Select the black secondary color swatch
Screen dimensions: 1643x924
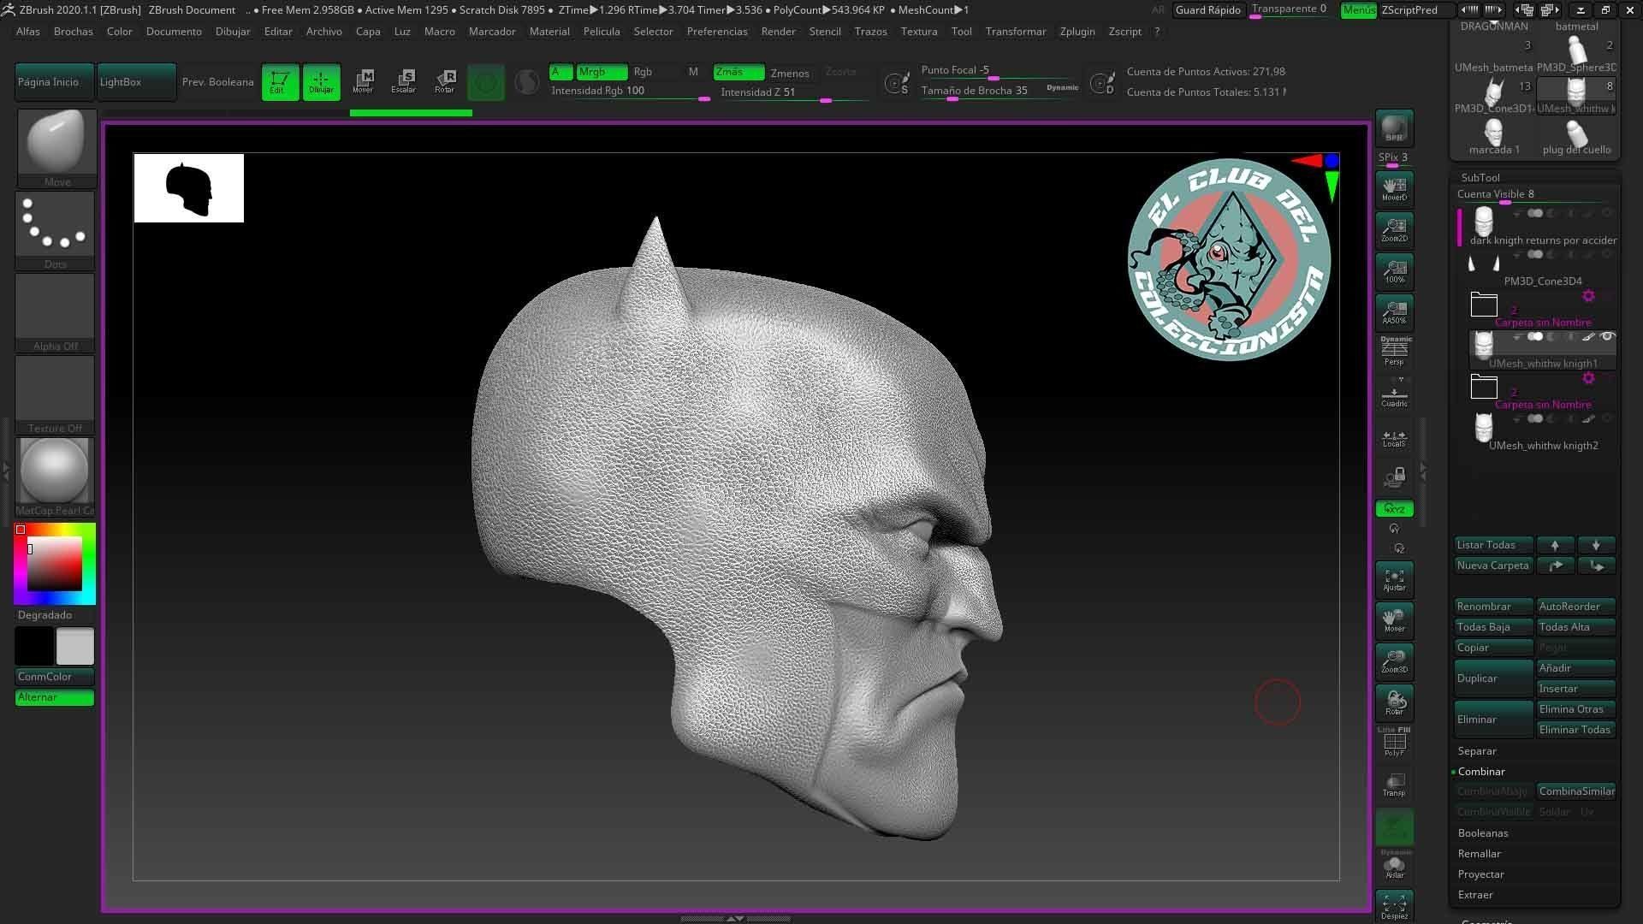coord(34,647)
